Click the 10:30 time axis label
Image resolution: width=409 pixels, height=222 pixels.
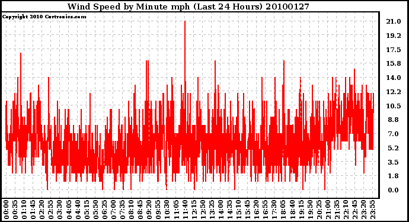(167, 210)
